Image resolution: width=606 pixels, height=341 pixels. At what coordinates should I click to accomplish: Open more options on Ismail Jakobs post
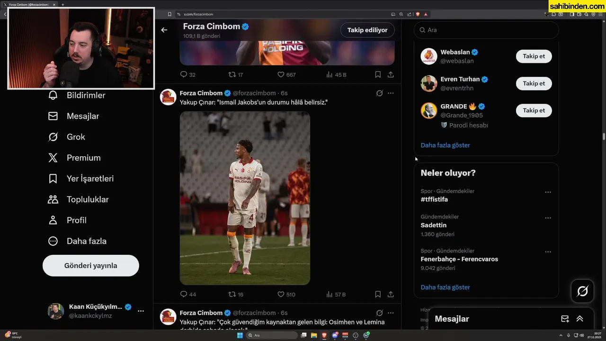(x=391, y=93)
